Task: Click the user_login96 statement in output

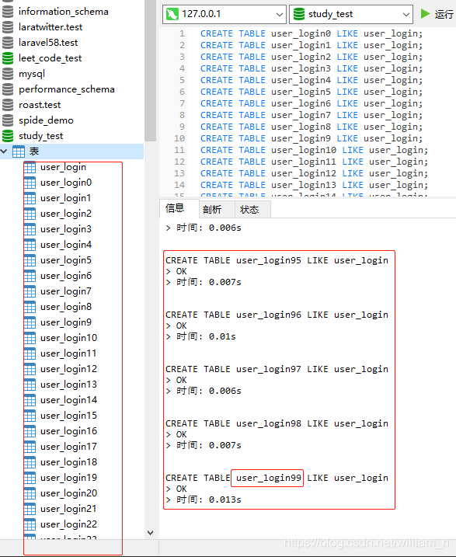Action: pyautogui.click(x=277, y=315)
